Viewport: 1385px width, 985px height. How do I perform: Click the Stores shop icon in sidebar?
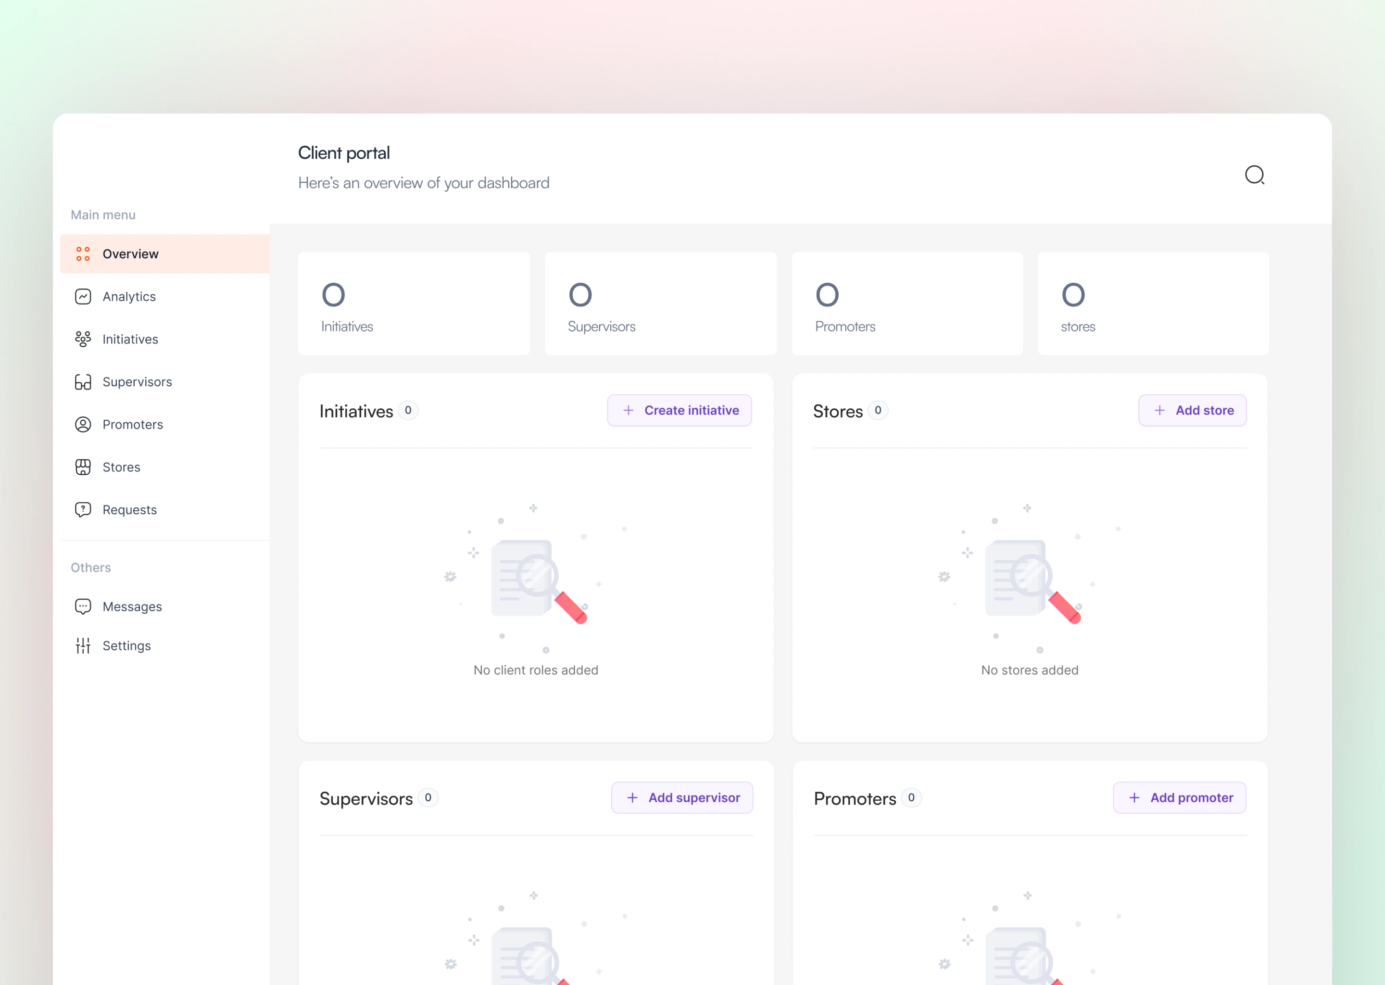(x=83, y=467)
